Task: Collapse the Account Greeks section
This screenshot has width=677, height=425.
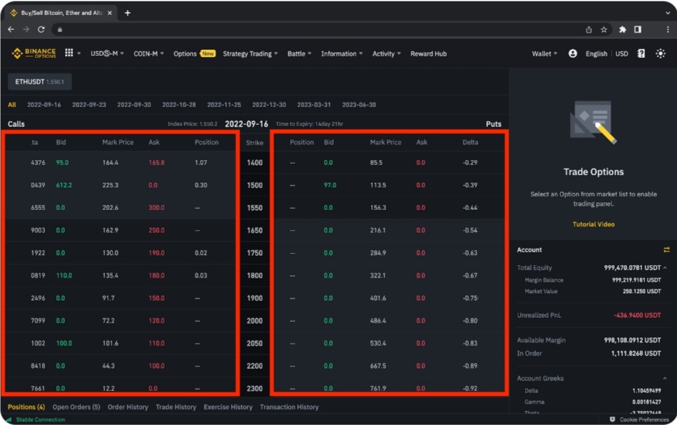Action: pyautogui.click(x=665, y=378)
